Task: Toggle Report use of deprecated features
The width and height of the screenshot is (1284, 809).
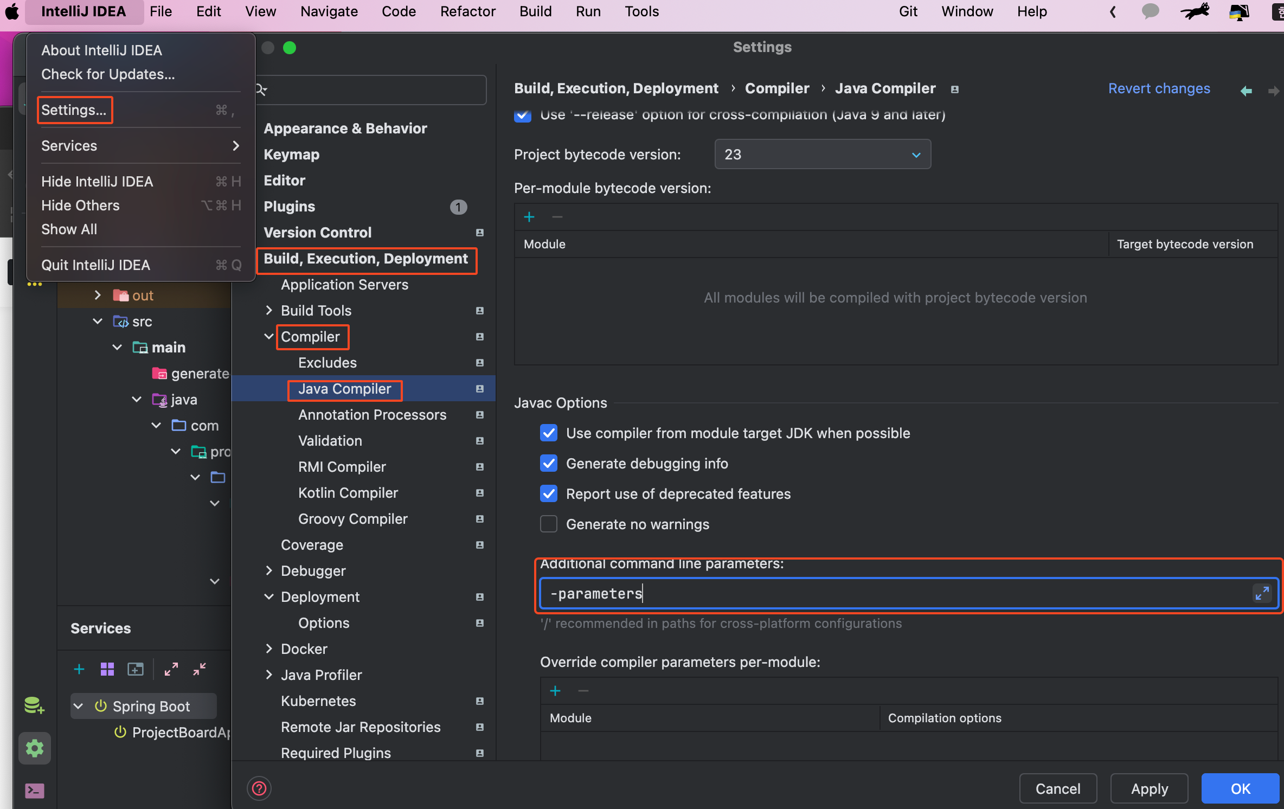Action: [549, 493]
